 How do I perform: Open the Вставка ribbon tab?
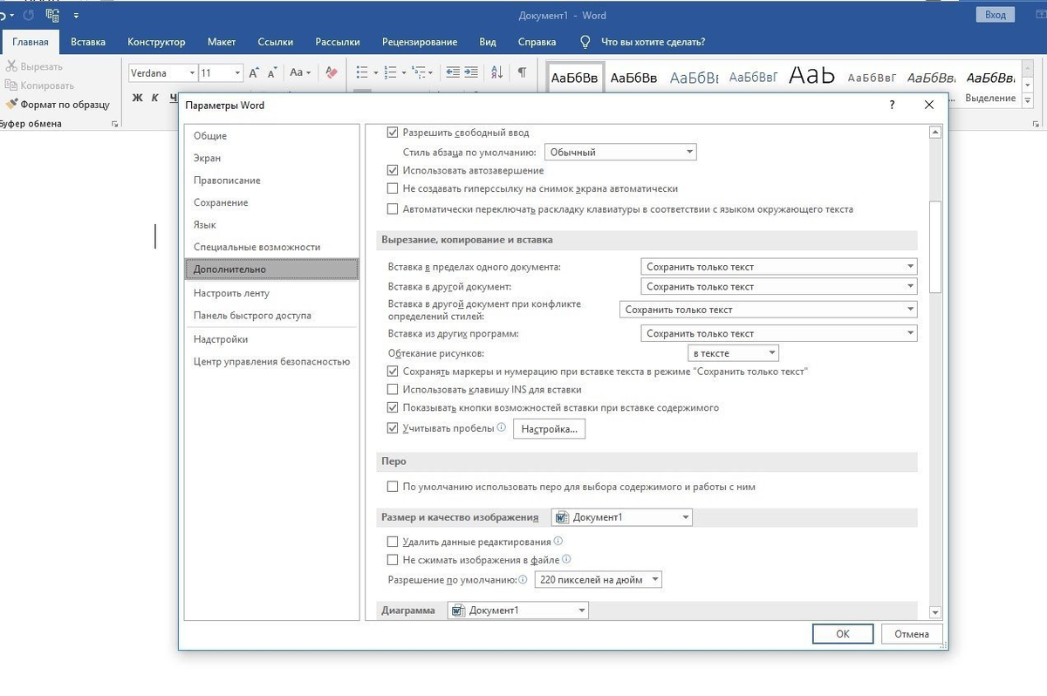[x=88, y=42]
